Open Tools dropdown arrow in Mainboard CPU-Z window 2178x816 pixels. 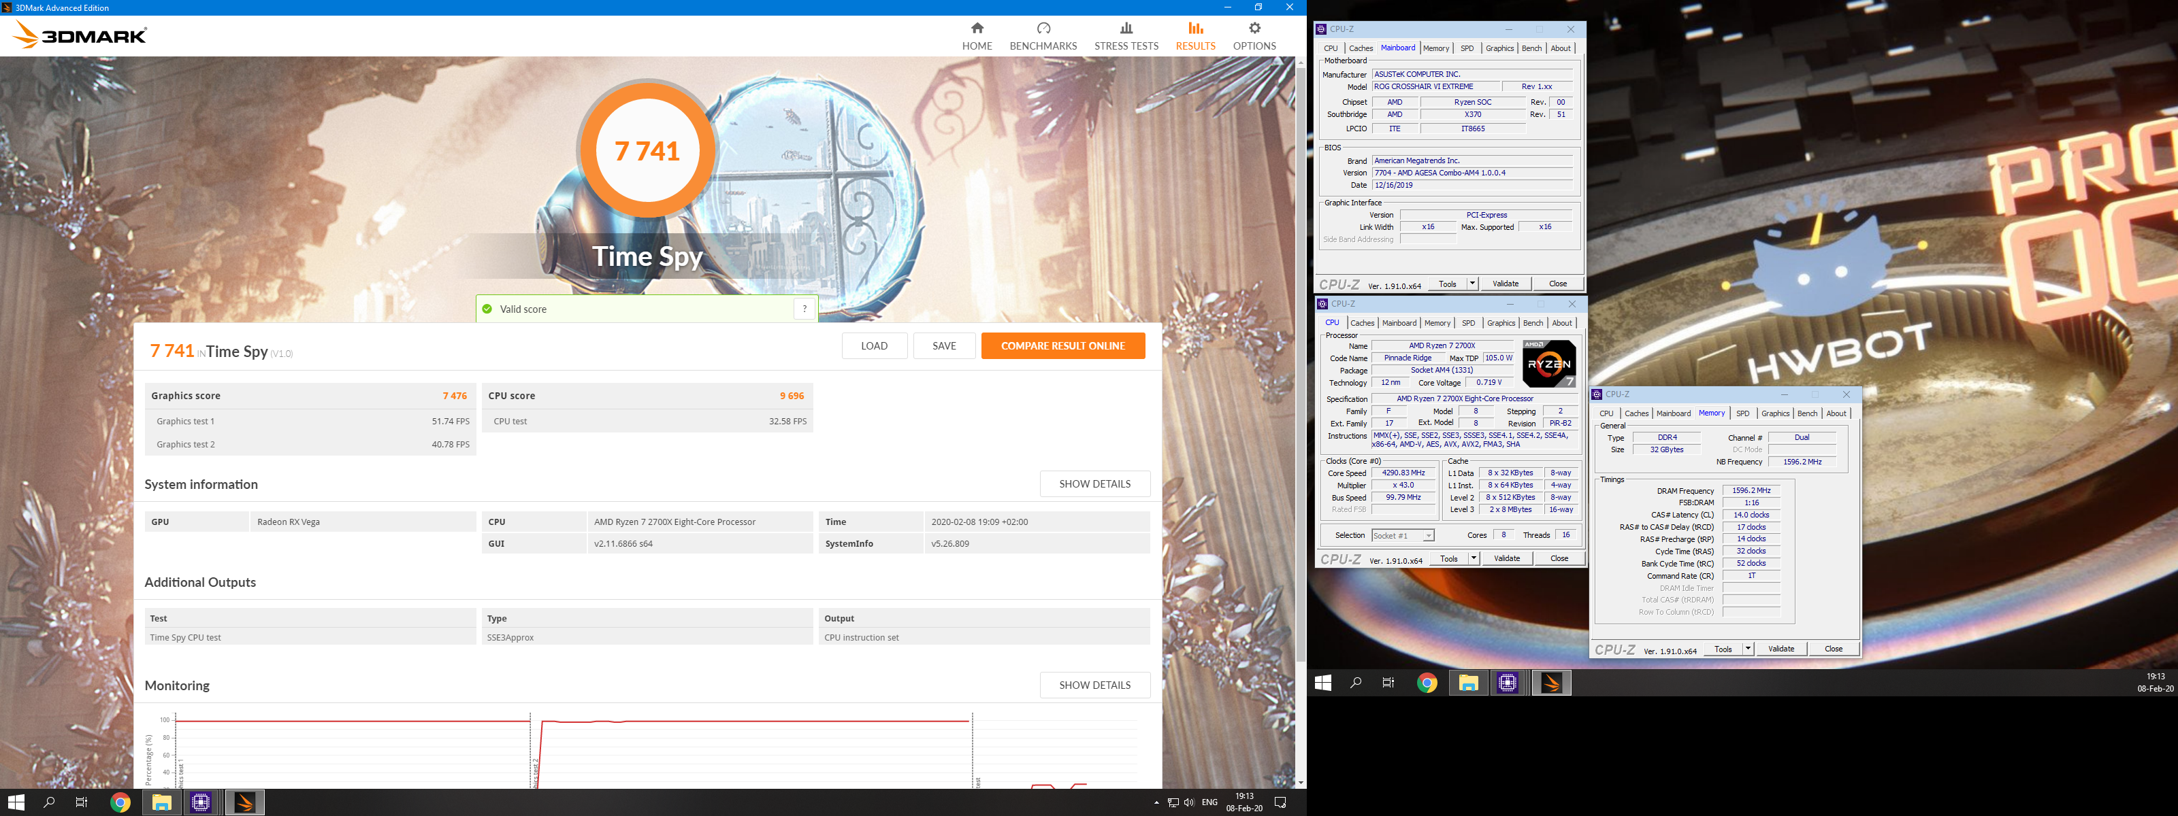click(x=1472, y=284)
